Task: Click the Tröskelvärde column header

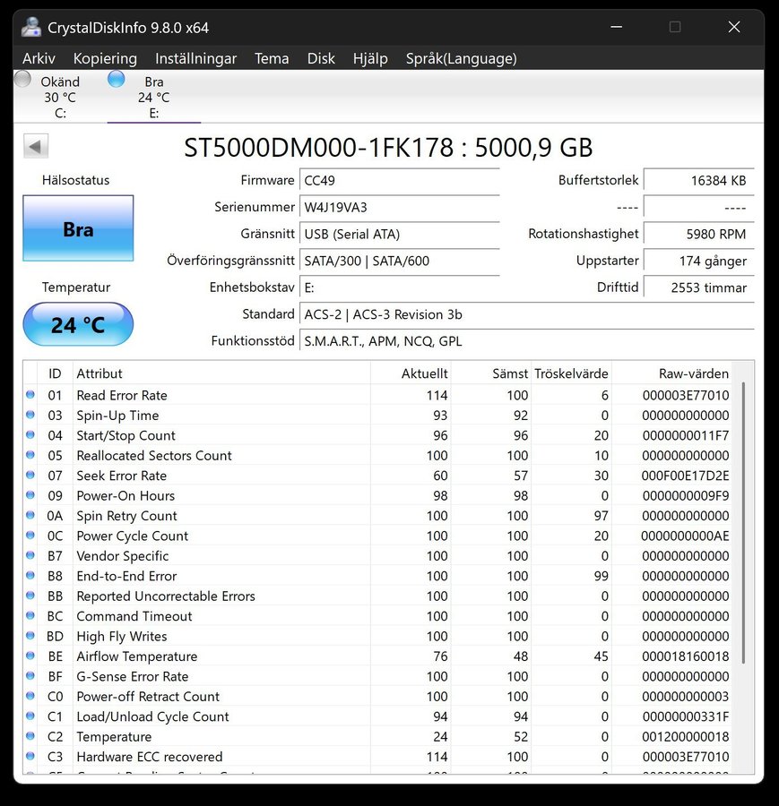Action: pos(571,373)
